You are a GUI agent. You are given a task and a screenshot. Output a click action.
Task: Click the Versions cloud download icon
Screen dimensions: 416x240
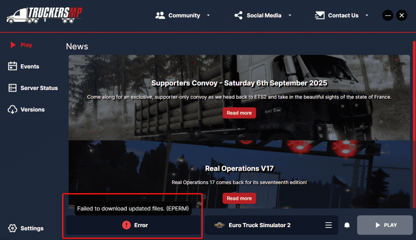point(12,109)
